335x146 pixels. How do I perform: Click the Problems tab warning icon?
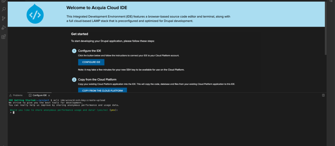(11, 95)
